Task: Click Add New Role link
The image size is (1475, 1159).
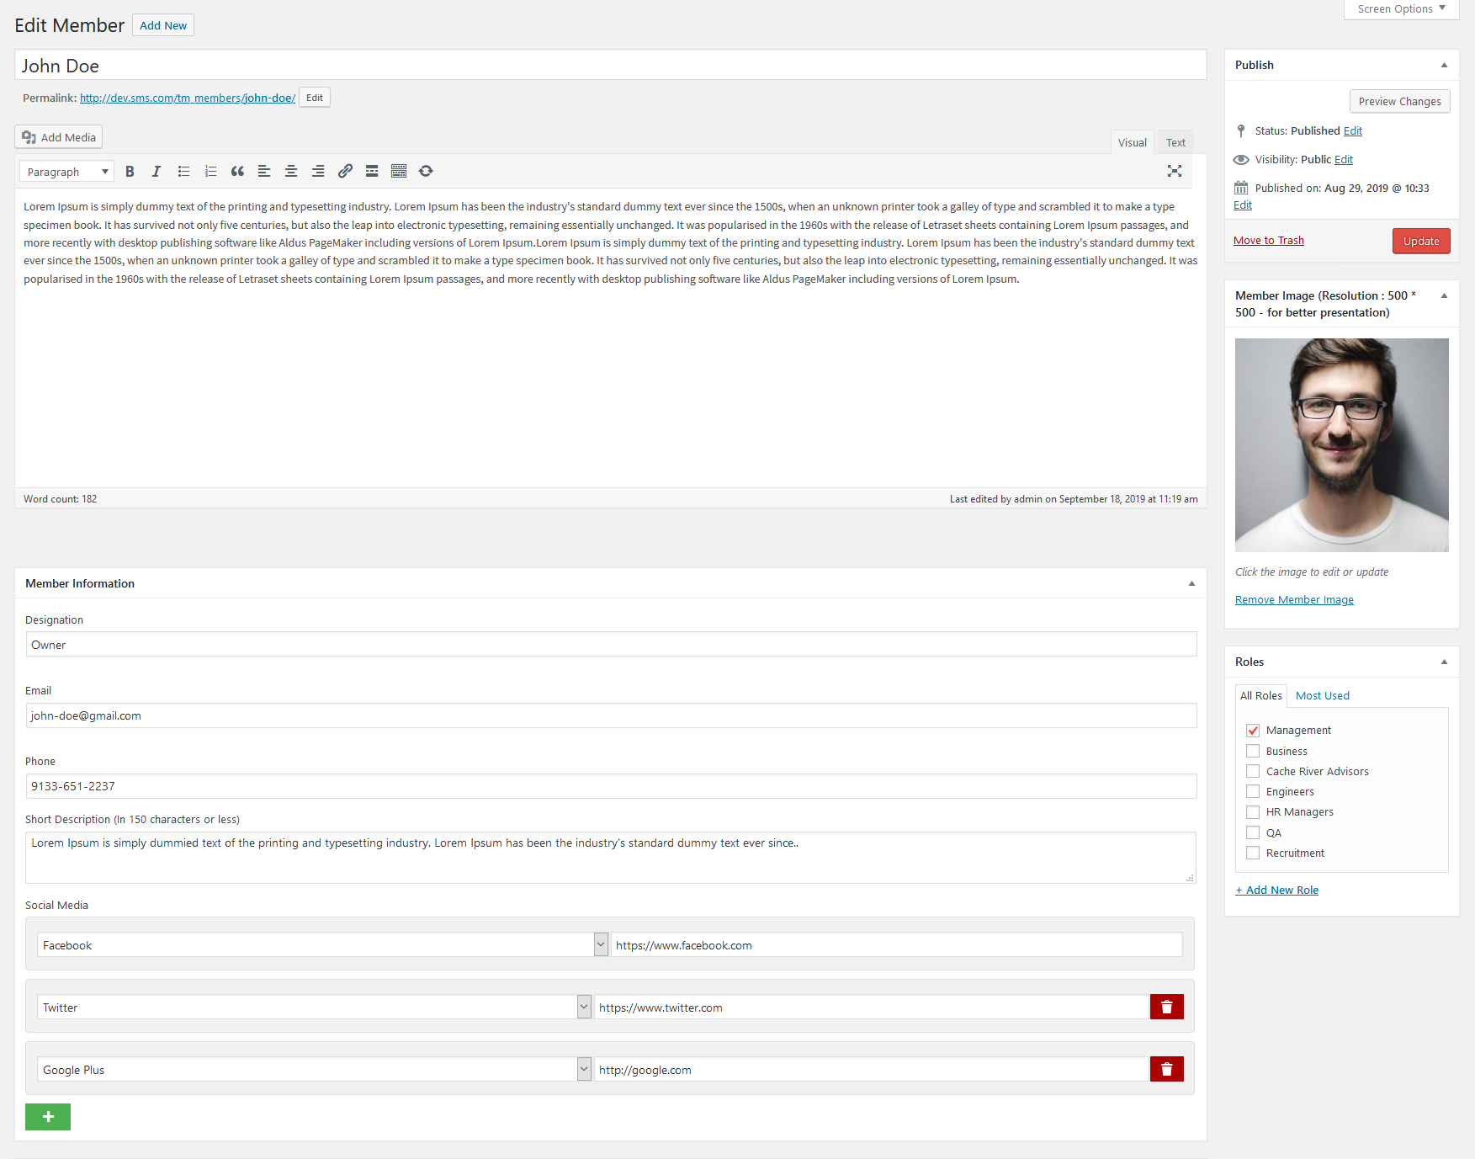Action: (1276, 890)
